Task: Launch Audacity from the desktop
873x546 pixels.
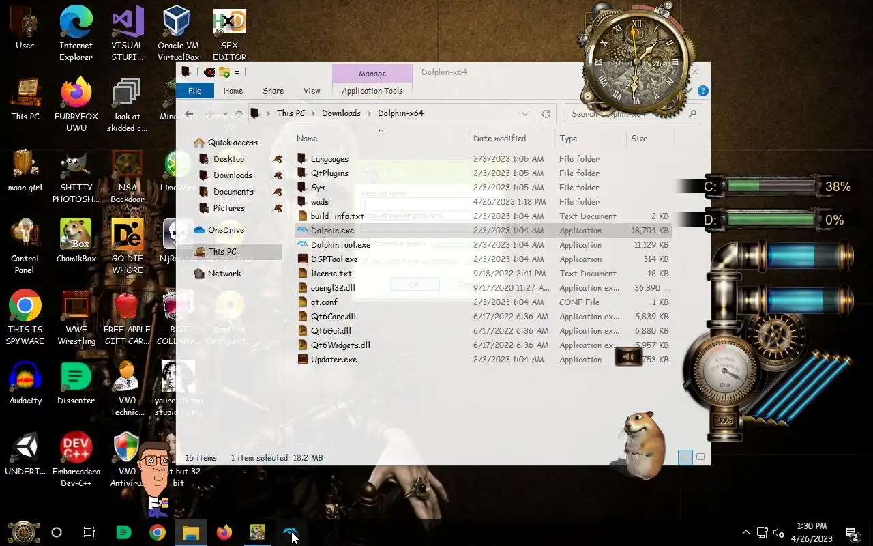Action: point(25,384)
